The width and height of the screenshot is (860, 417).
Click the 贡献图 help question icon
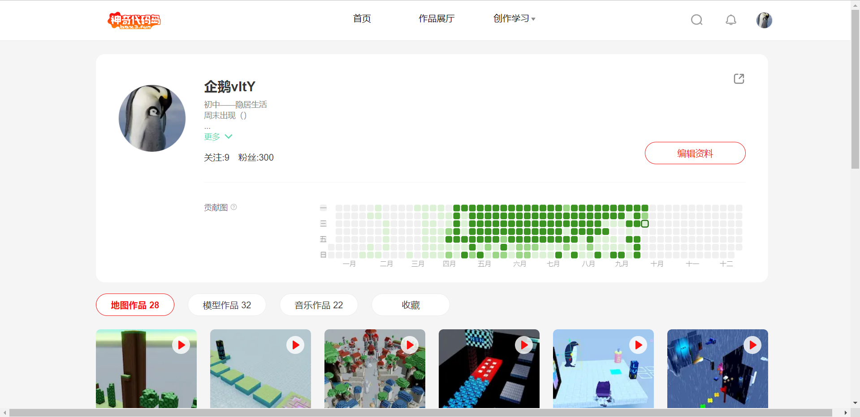click(x=233, y=207)
